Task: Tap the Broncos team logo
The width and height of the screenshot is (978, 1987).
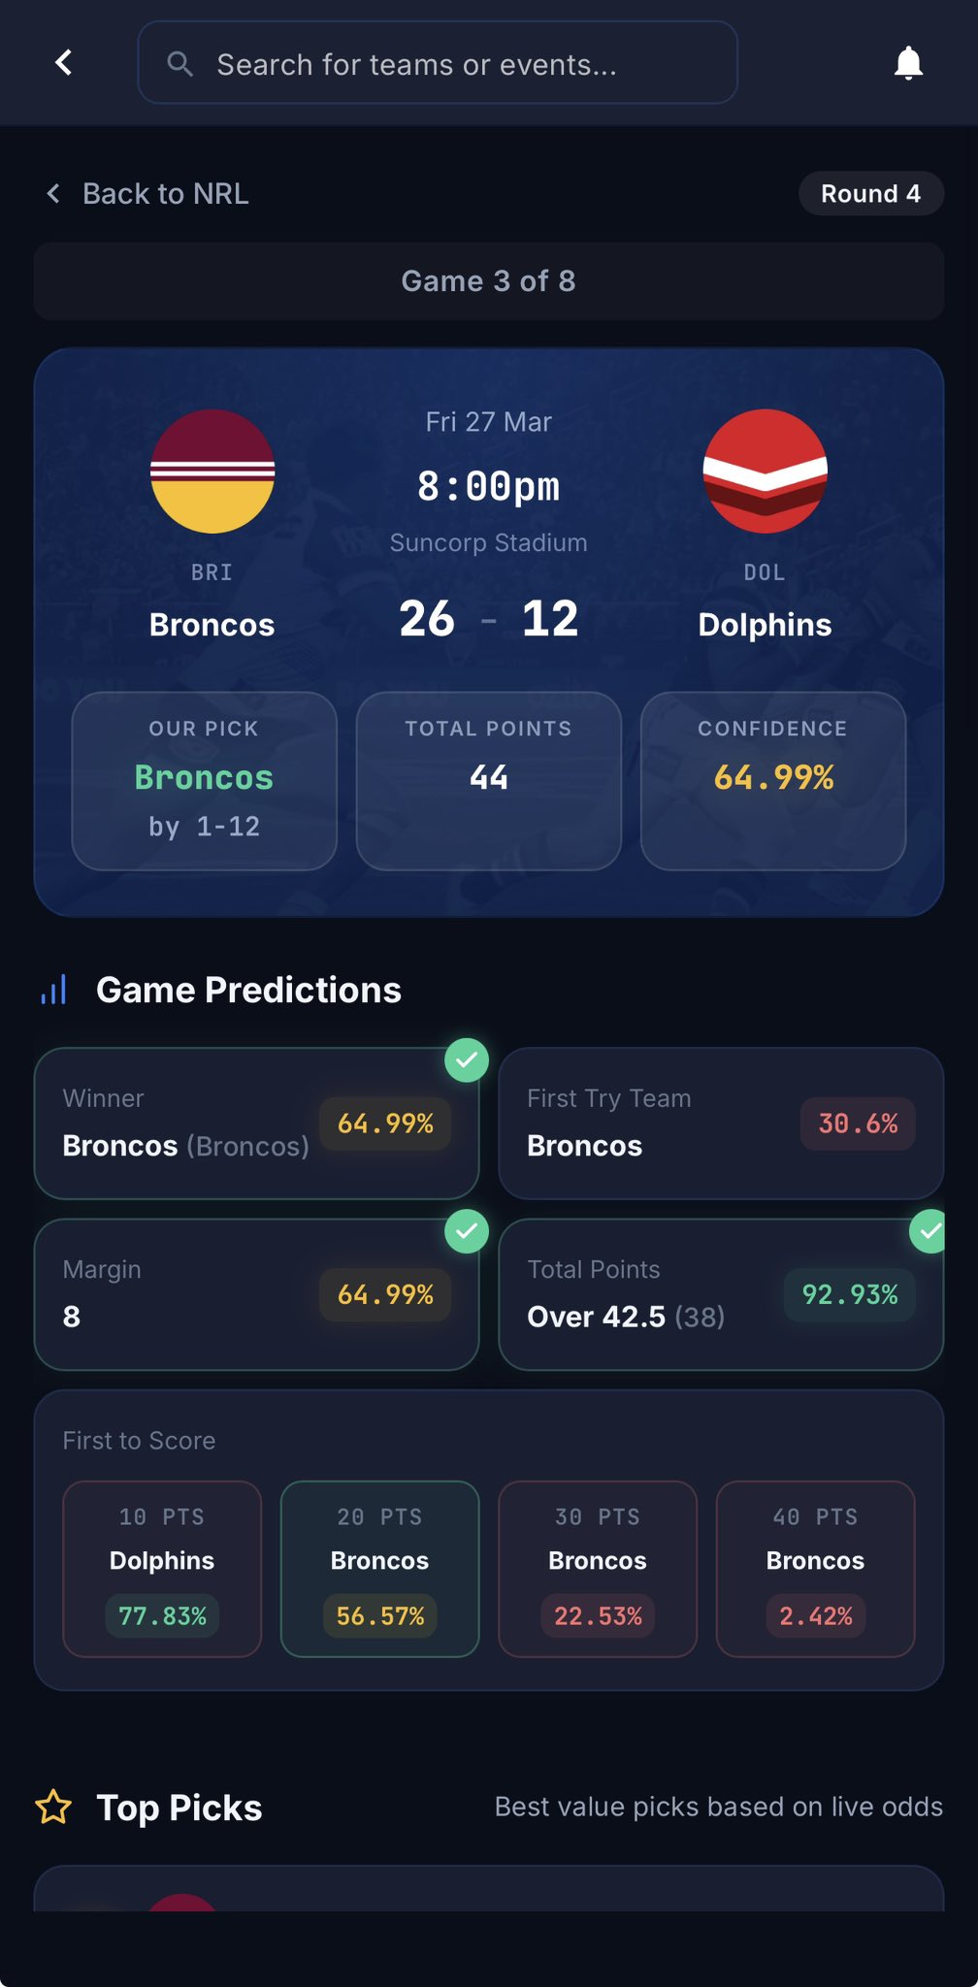Action: (x=212, y=472)
